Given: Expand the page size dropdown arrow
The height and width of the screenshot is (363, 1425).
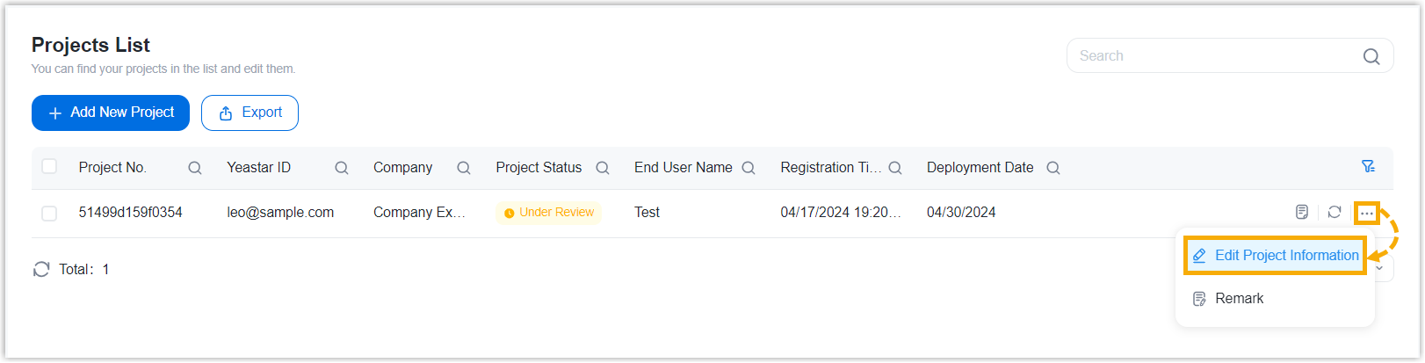Looking at the screenshot, I should tap(1379, 268).
